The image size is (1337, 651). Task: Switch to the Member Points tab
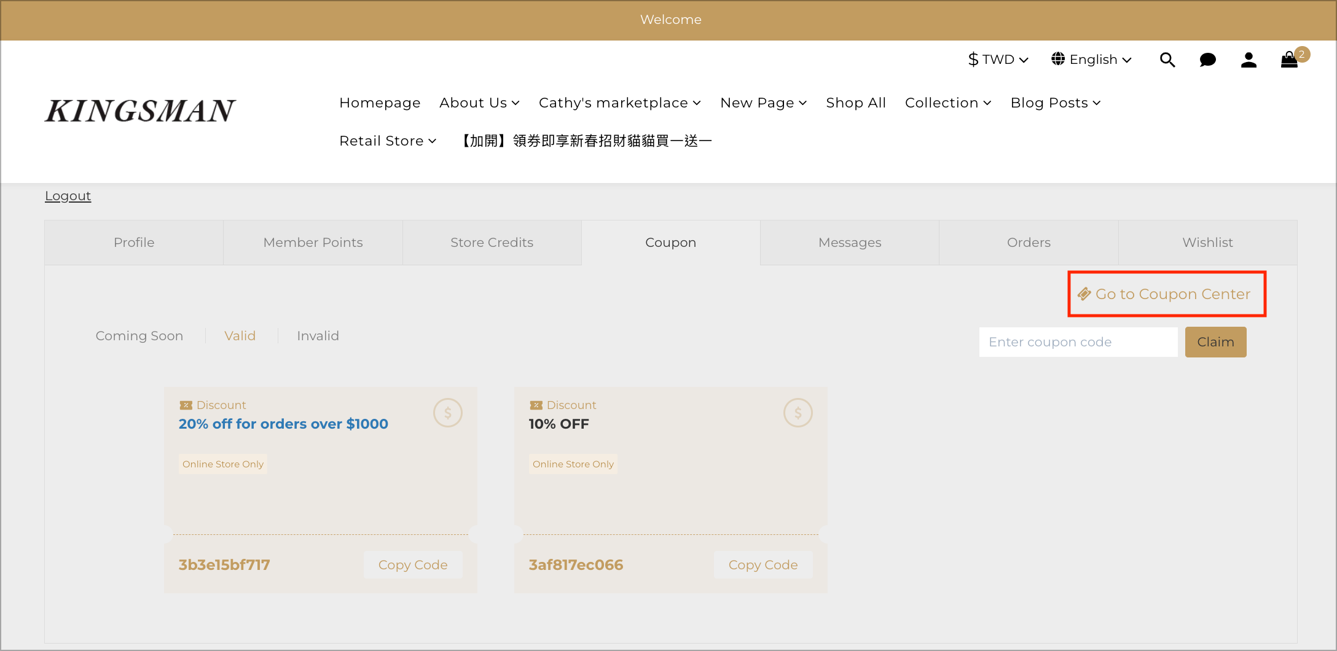[313, 243]
